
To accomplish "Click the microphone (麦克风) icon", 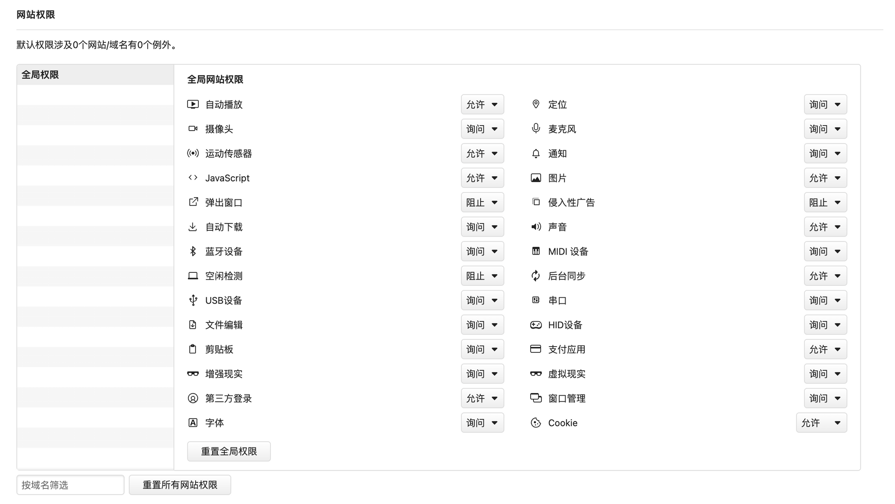I will (536, 129).
